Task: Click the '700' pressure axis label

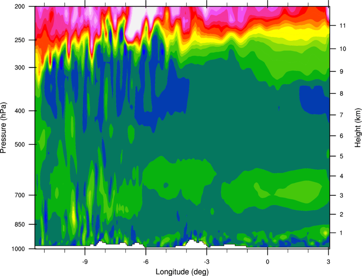Action: pyautogui.click(x=20, y=195)
